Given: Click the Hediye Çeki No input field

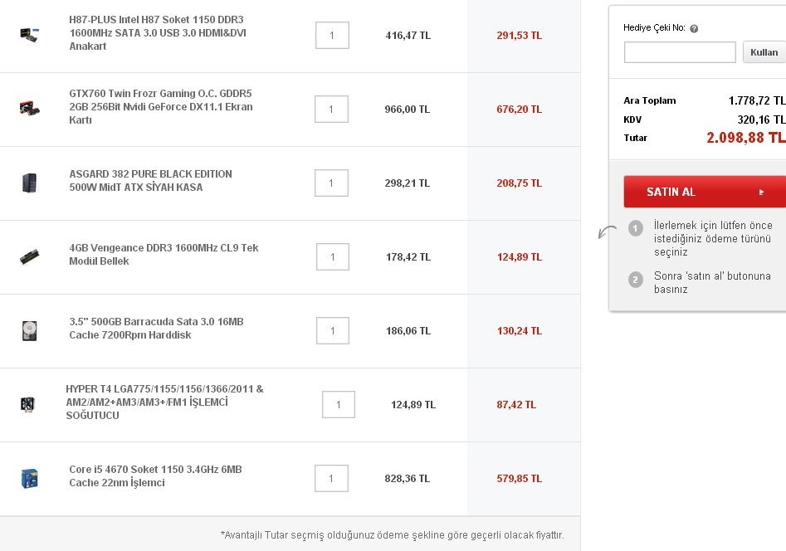Looking at the screenshot, I should (x=680, y=52).
